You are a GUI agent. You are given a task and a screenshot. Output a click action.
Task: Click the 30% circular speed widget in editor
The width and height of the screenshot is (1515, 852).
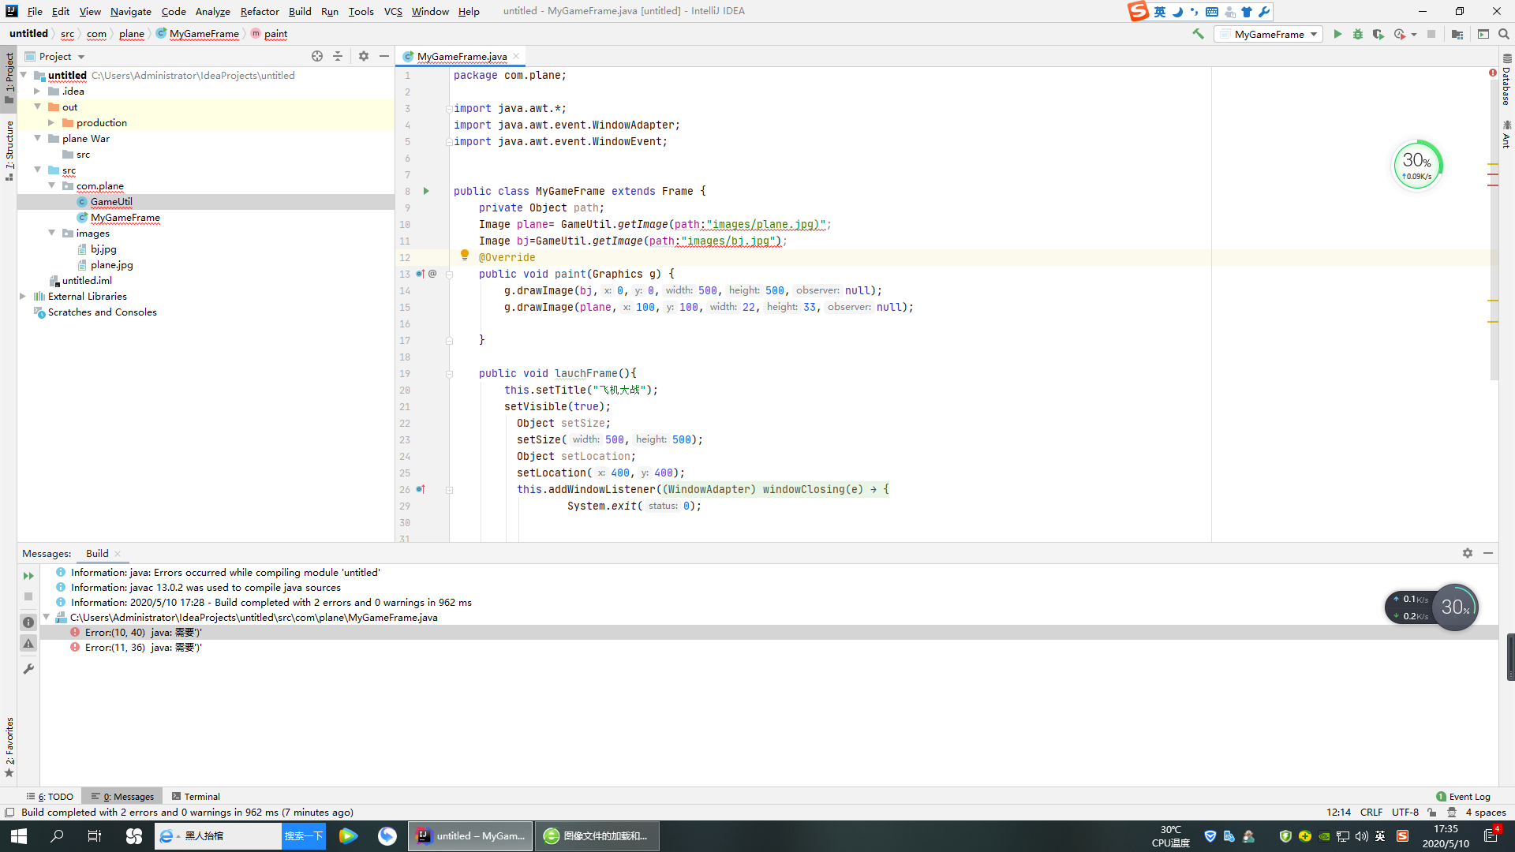pos(1417,165)
